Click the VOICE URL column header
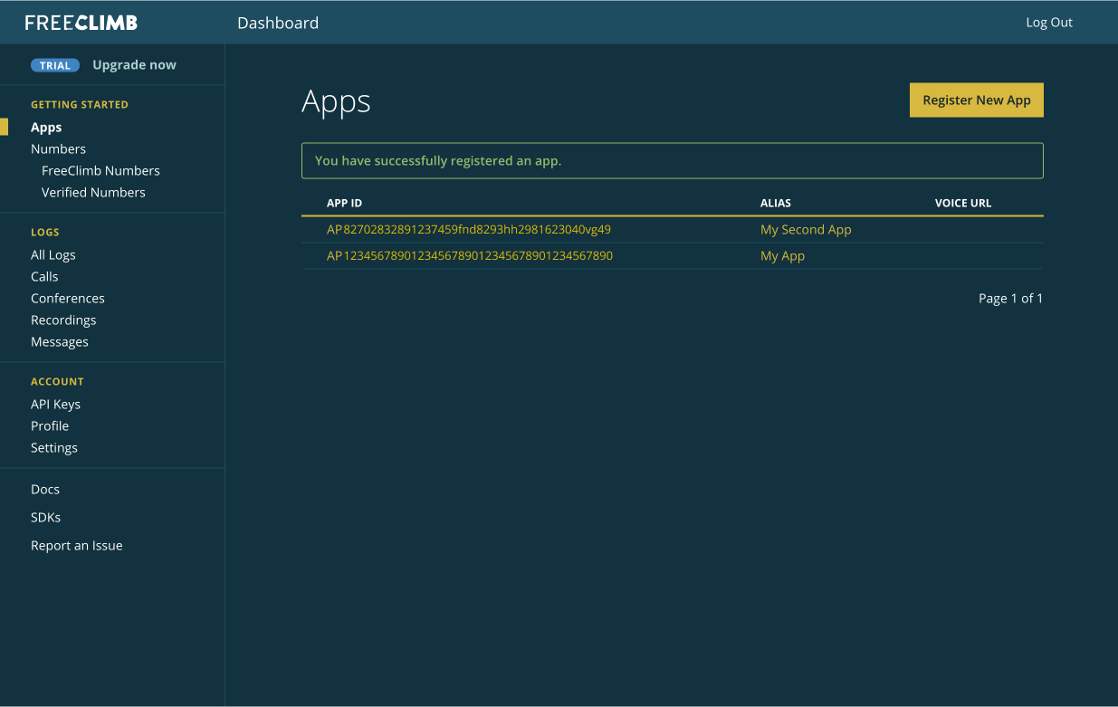1118x707 pixels. click(x=963, y=204)
